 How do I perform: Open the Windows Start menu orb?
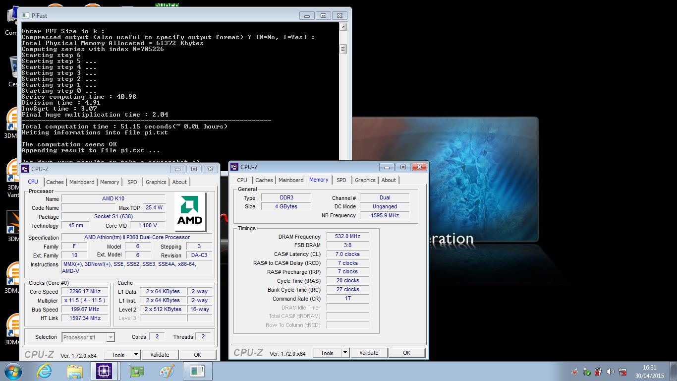(13, 371)
